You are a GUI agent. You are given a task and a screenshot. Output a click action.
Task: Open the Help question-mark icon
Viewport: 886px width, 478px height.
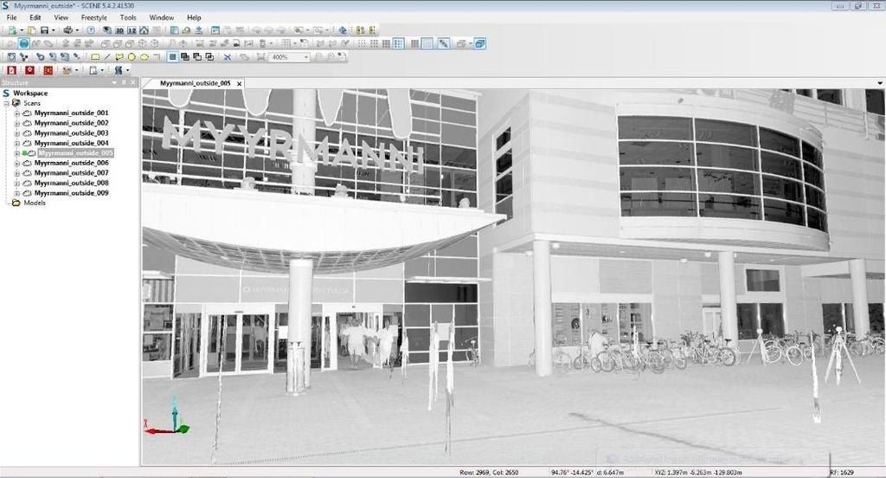(x=91, y=30)
